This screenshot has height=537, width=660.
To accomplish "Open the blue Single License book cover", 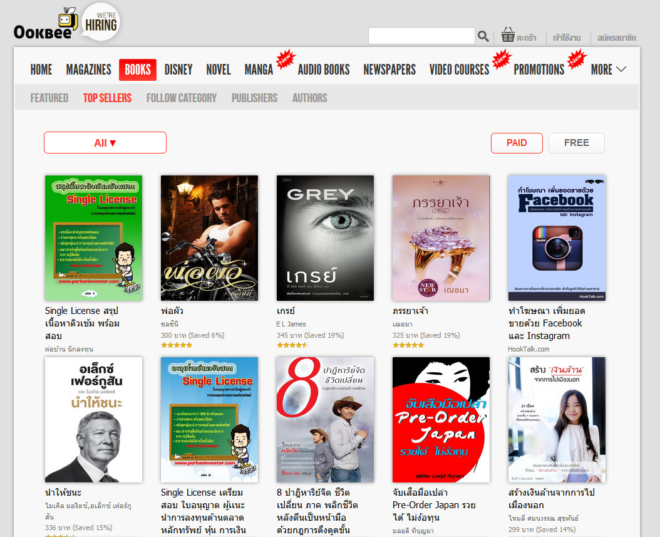I will click(209, 419).
